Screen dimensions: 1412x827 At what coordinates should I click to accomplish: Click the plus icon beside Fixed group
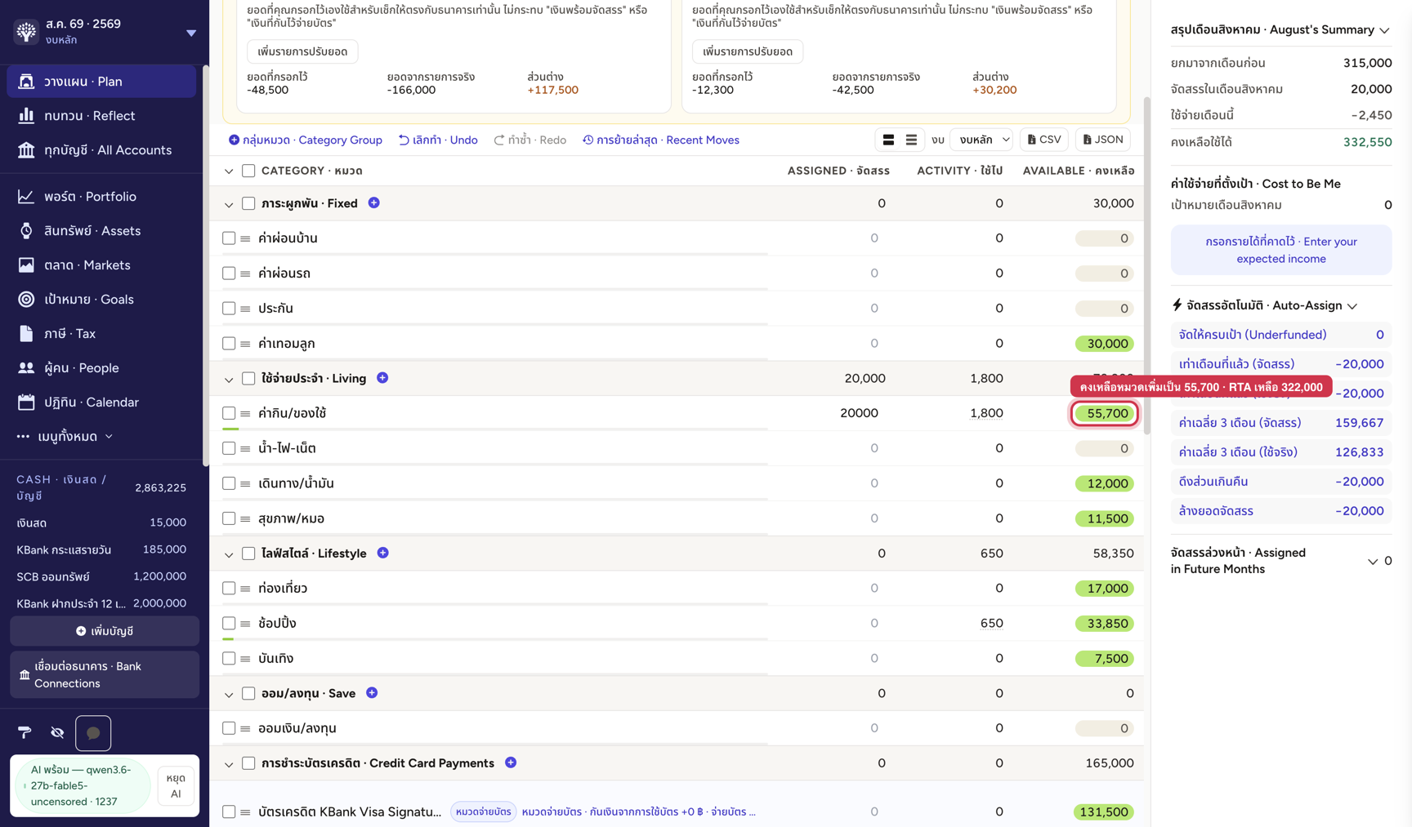tap(374, 202)
